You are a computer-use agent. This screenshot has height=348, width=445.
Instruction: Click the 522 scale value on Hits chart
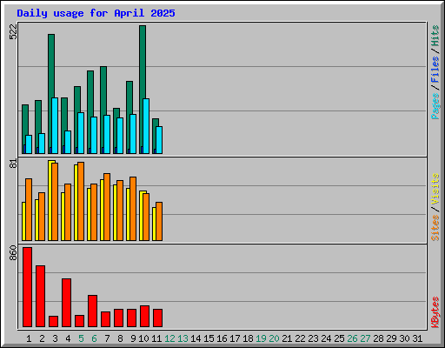[13, 31]
